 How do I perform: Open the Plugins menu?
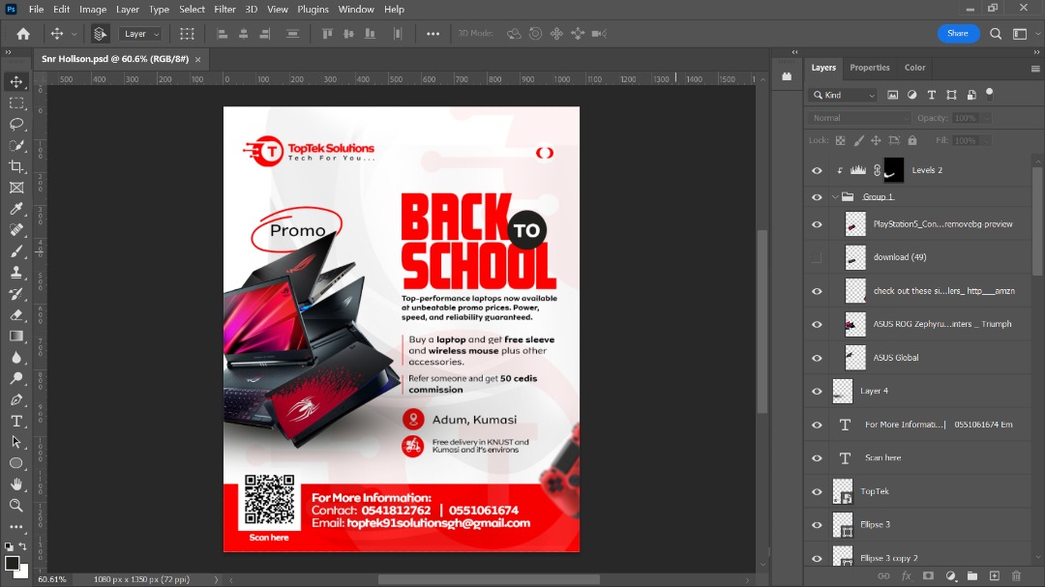[x=313, y=10]
